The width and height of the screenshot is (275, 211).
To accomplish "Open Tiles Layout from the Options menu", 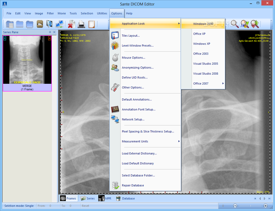I will pos(145,36).
